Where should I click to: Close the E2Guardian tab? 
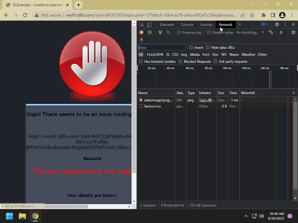[x=68, y=5]
